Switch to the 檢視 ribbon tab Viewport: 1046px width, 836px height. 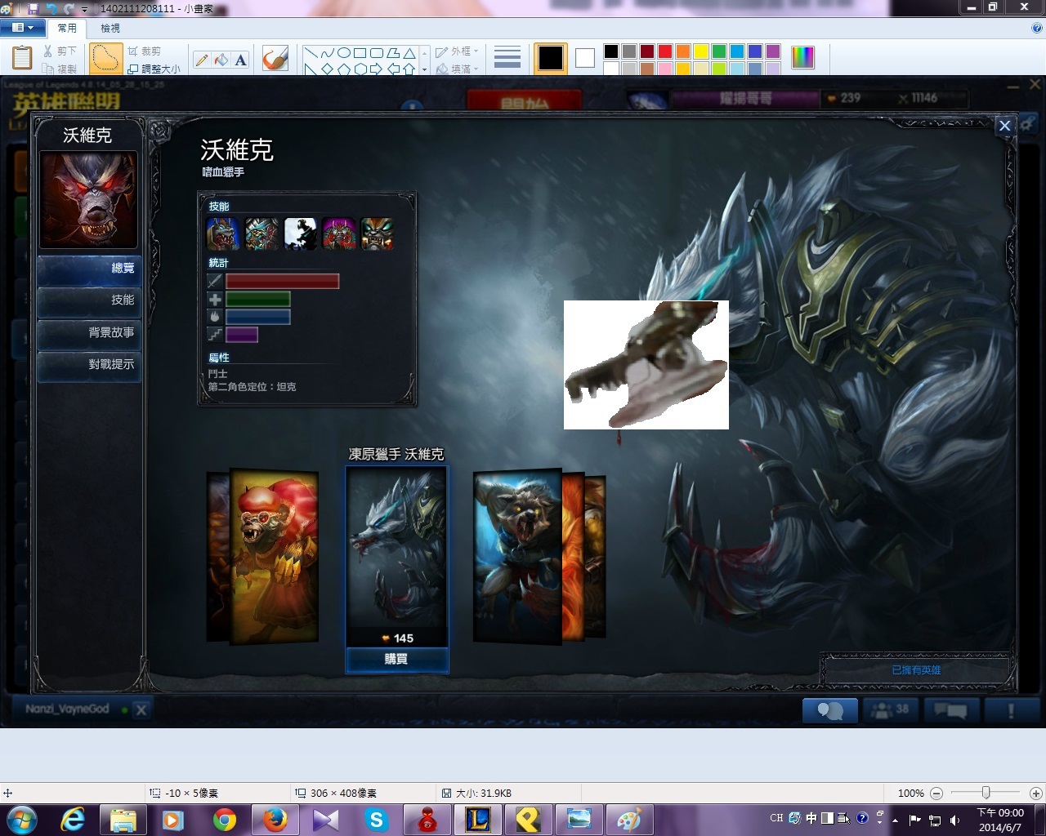(x=110, y=28)
